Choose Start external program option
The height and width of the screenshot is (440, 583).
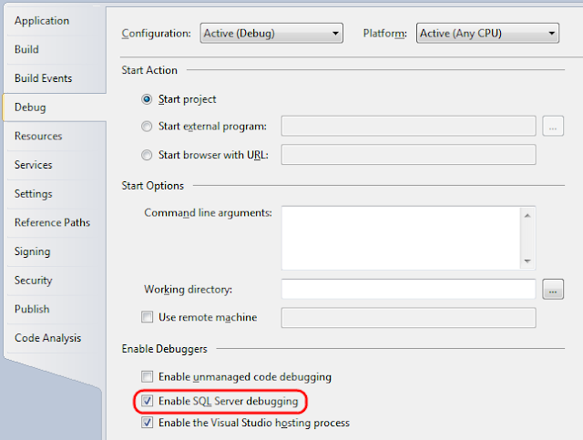click(148, 127)
